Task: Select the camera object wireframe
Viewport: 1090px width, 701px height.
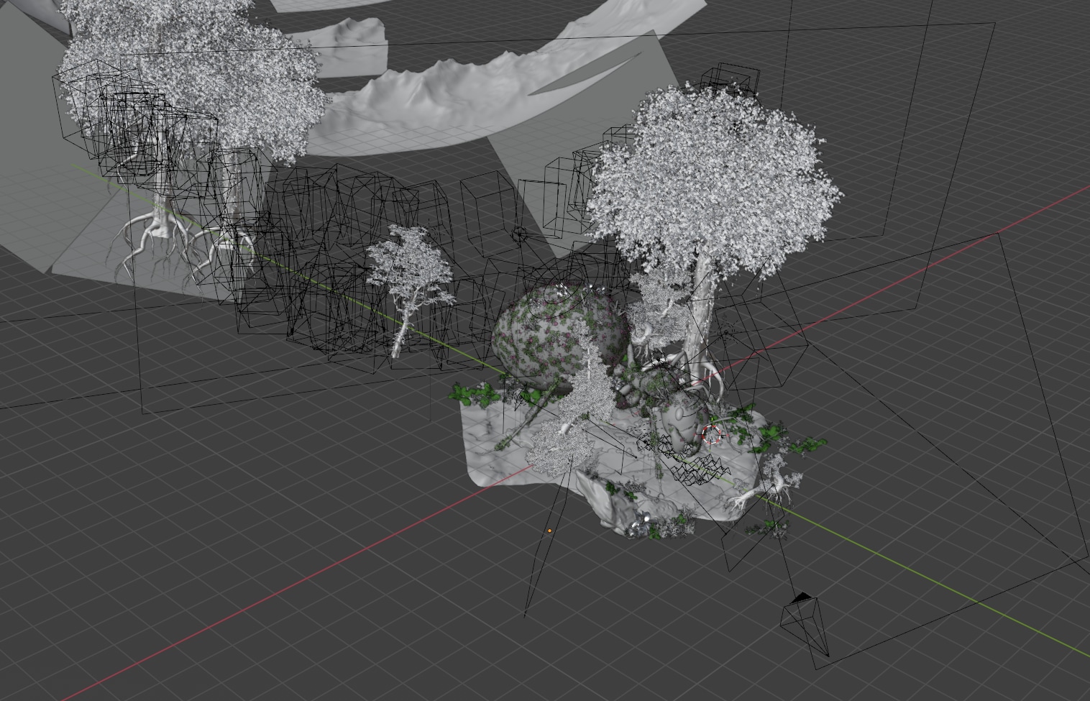Action: [x=806, y=624]
